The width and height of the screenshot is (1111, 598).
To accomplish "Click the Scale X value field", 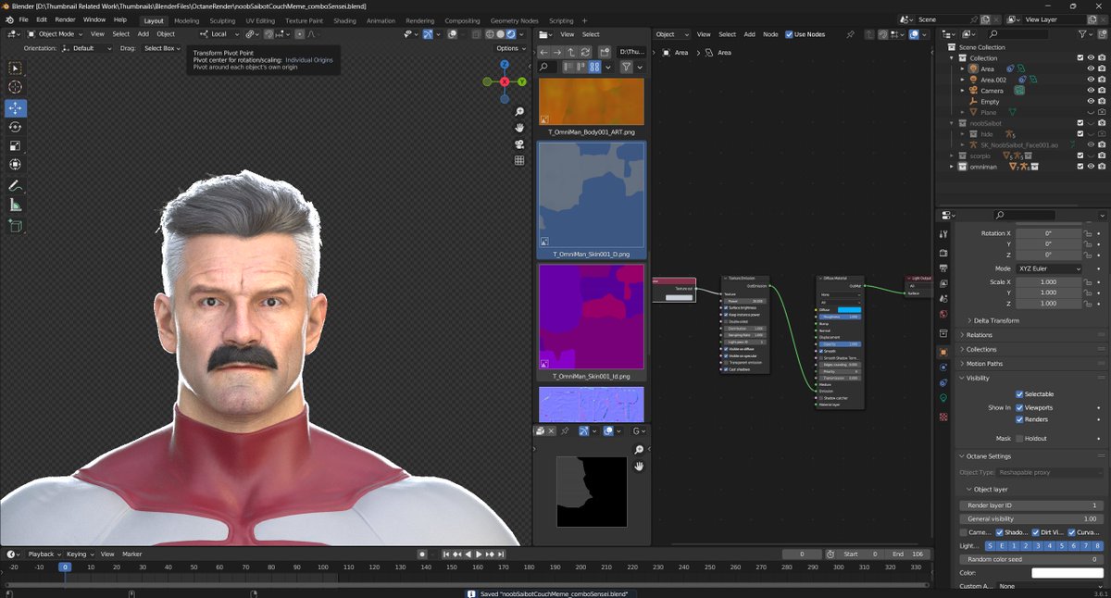I will point(1049,282).
